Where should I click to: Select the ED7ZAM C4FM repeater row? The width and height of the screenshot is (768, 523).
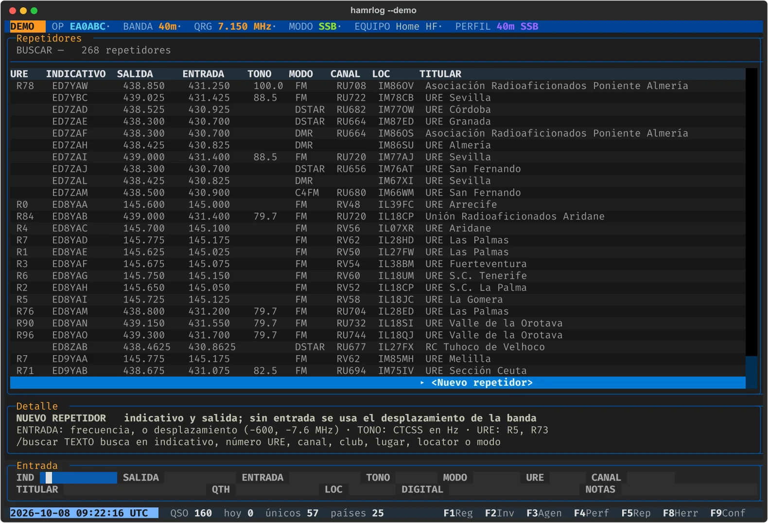pyautogui.click(x=378, y=193)
